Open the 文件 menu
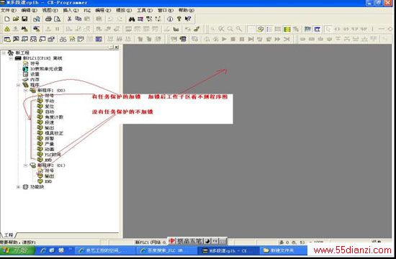Image resolution: width=396 pixels, height=259 pixels. click(x=9, y=10)
